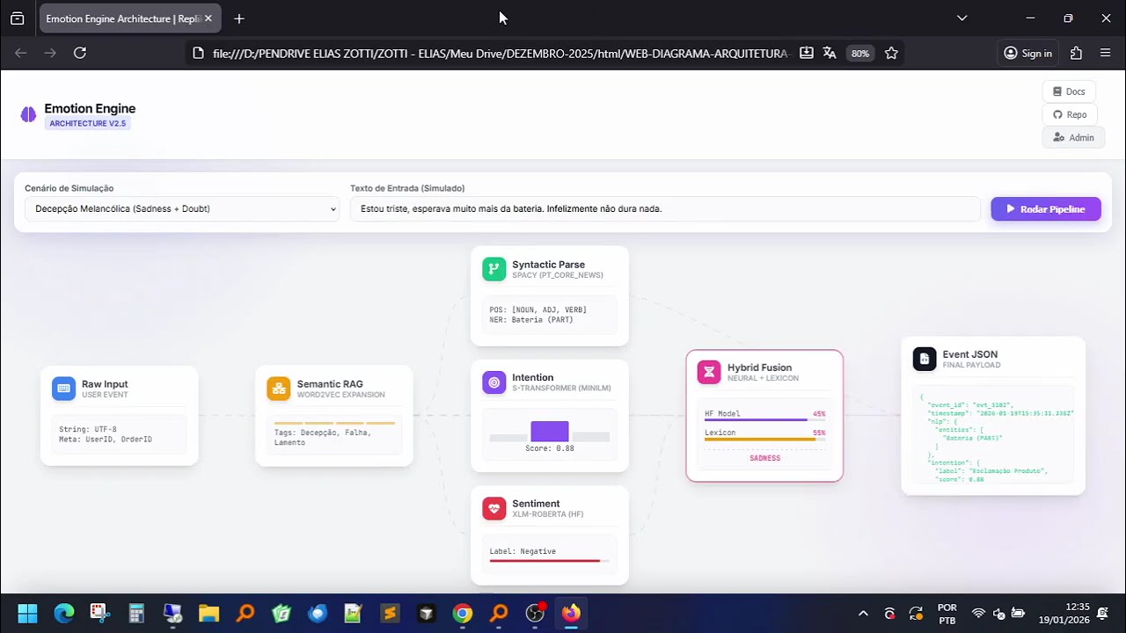Run the pipeline with Rodar Pipeline

pos(1046,209)
